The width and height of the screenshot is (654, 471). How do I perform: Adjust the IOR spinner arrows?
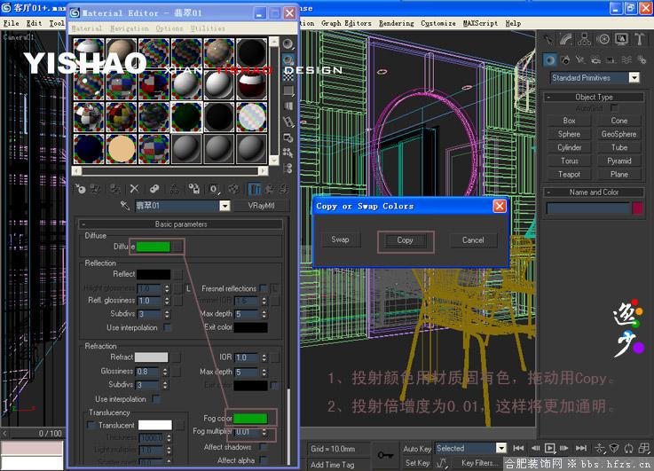(x=264, y=357)
